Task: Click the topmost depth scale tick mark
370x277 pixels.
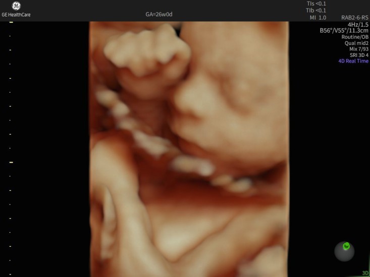Action: pyautogui.click(x=11, y=23)
